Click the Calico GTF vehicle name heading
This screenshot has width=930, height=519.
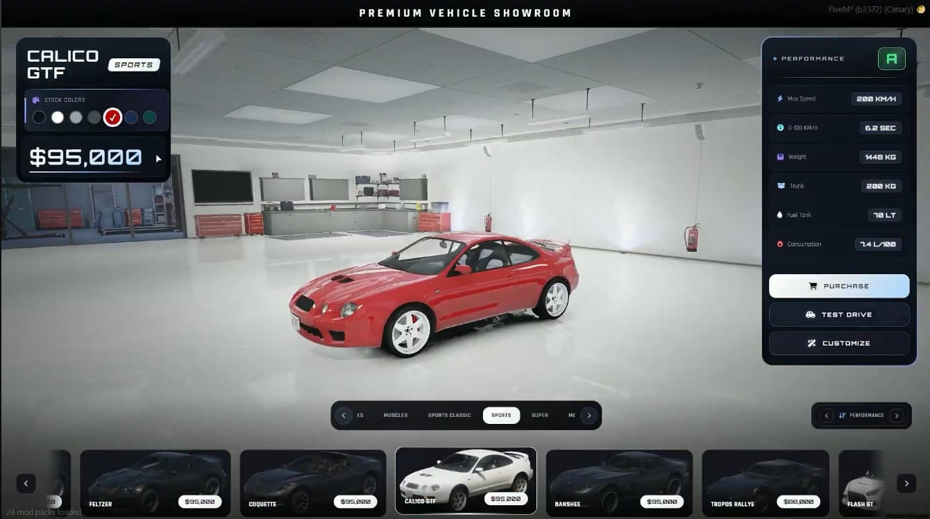62,65
